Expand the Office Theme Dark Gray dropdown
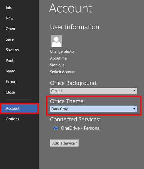Image resolution: width=144 pixels, height=169 pixels. click(x=94, y=109)
